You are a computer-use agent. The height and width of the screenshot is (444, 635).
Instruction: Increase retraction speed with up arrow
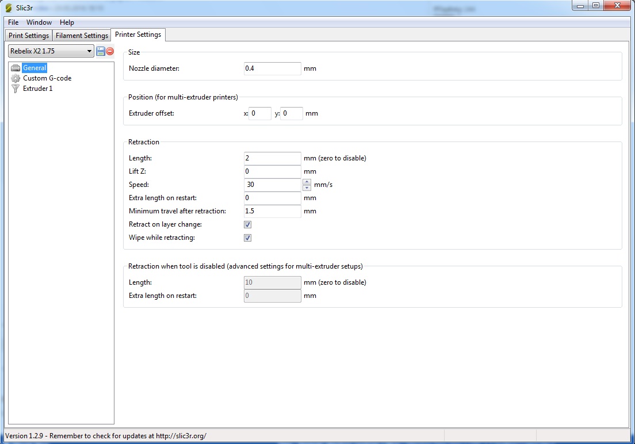tap(307, 182)
